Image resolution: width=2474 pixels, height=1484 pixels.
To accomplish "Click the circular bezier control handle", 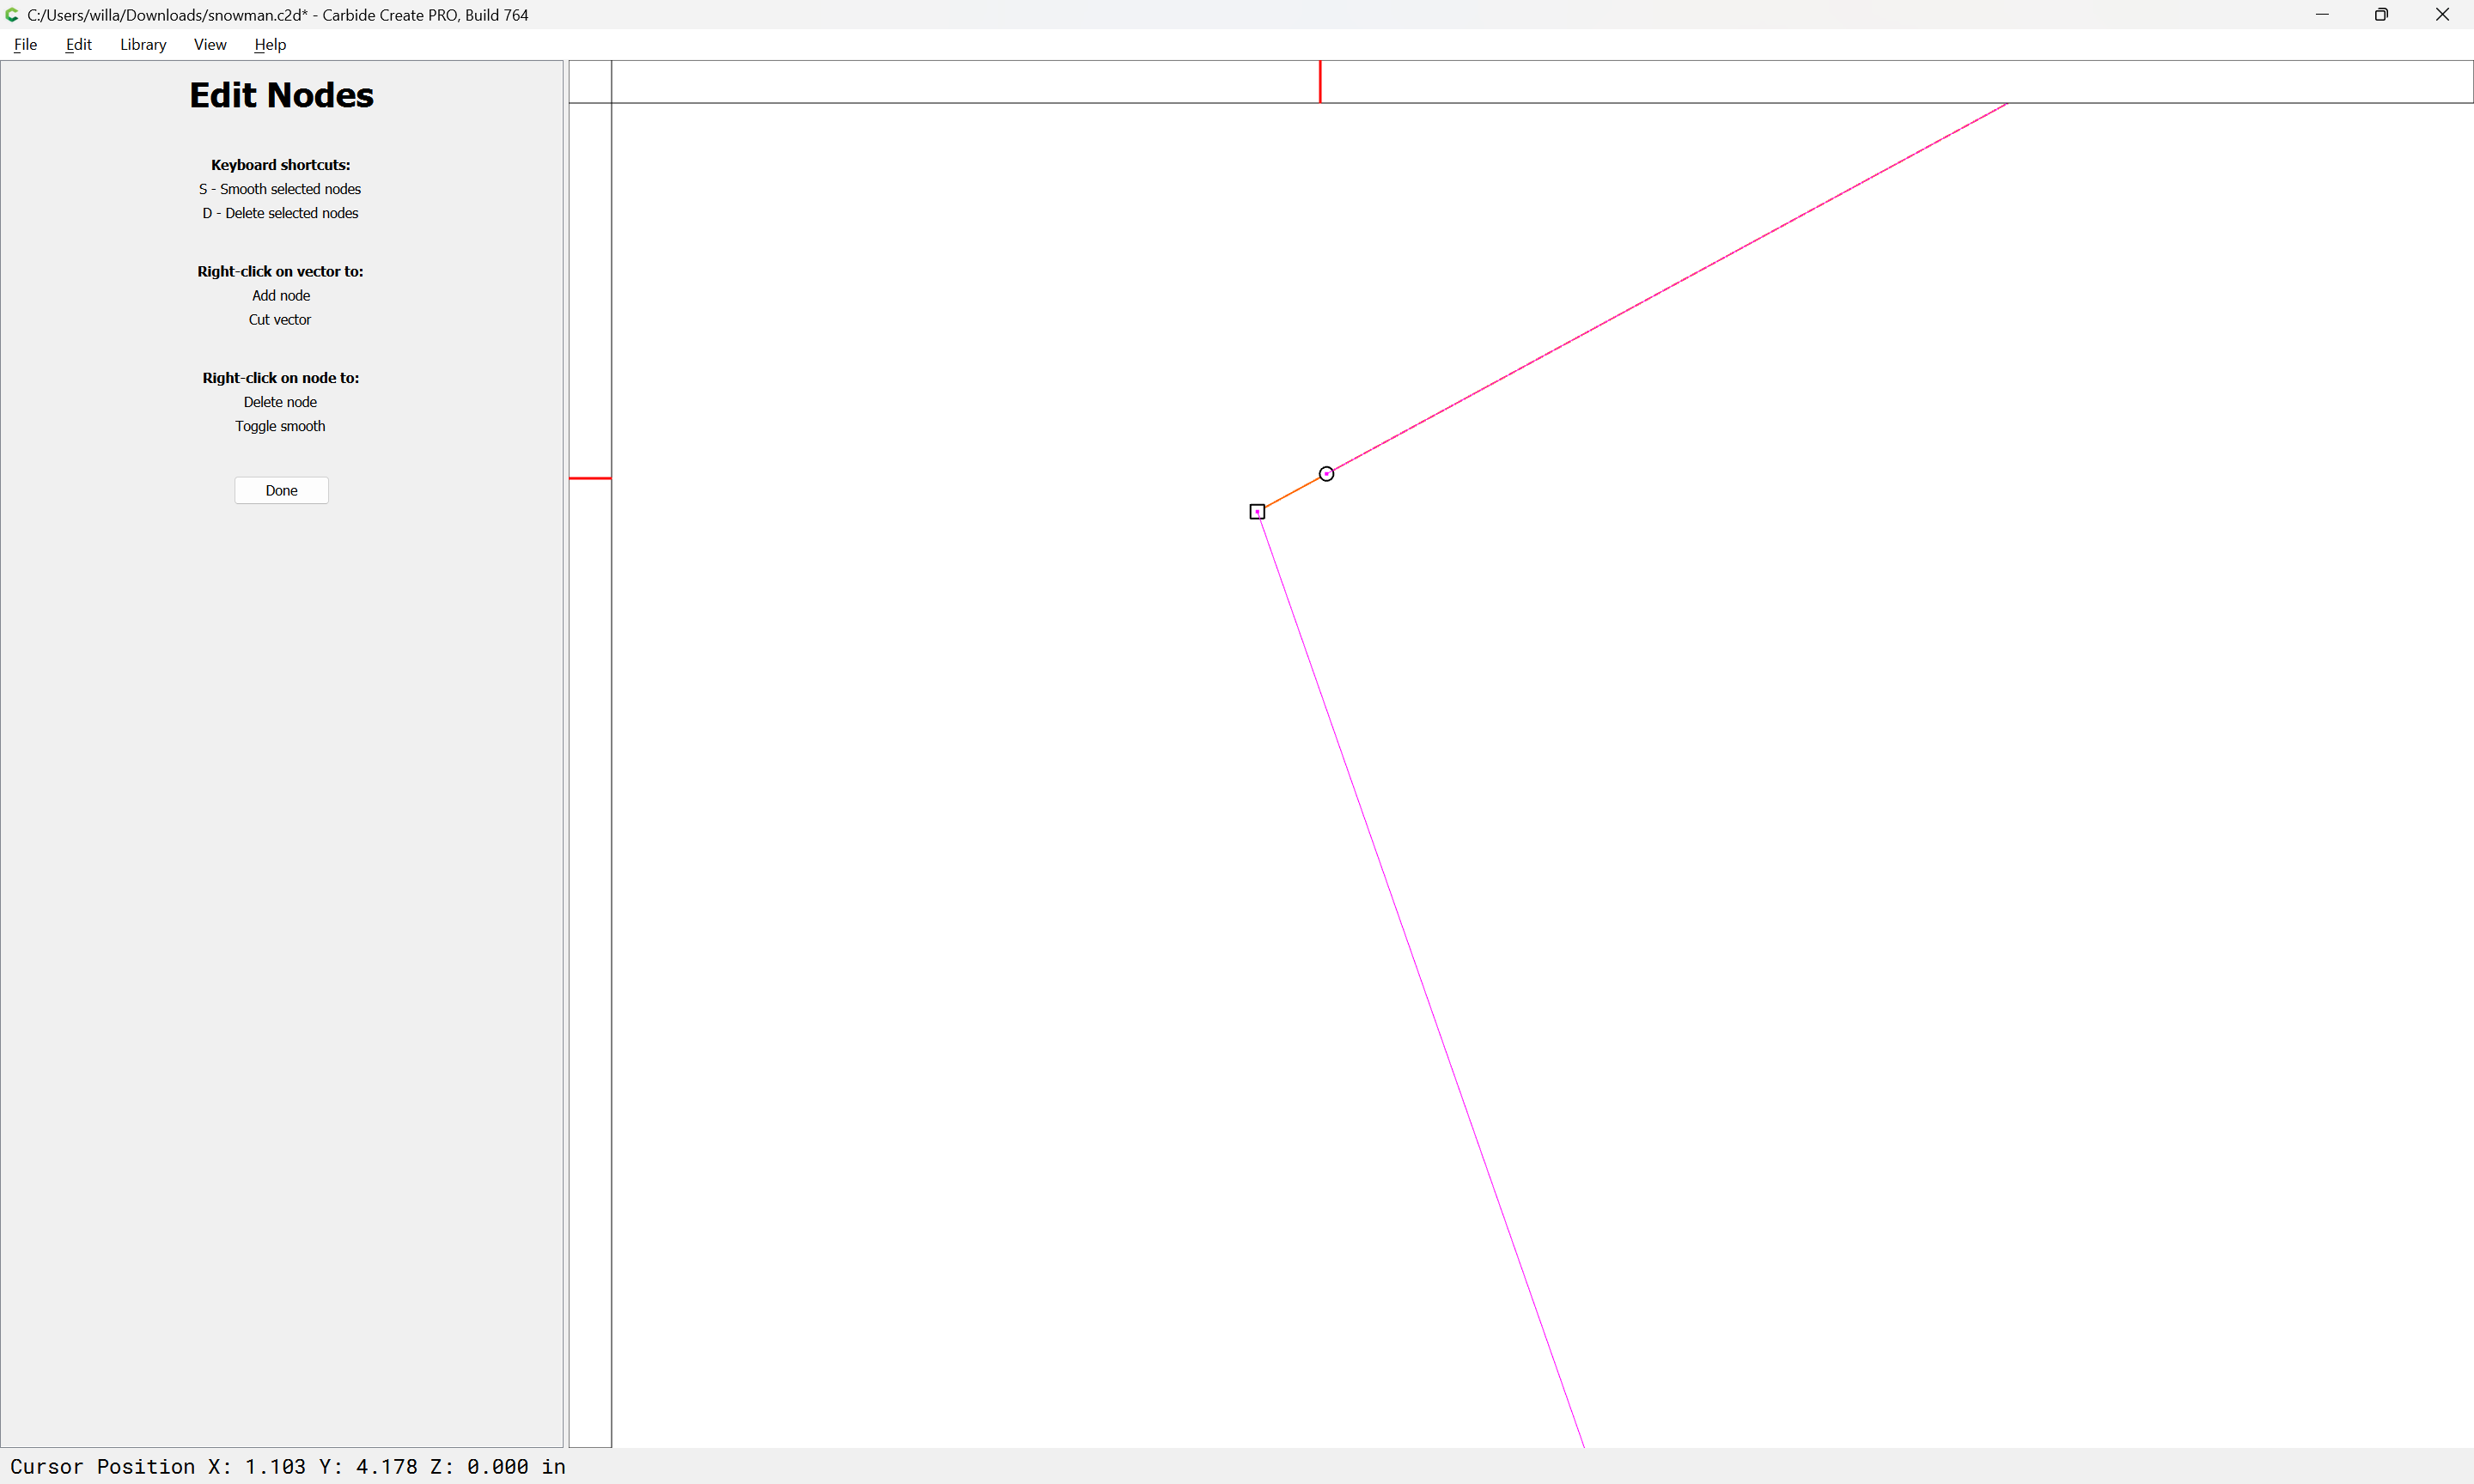I will [1326, 474].
